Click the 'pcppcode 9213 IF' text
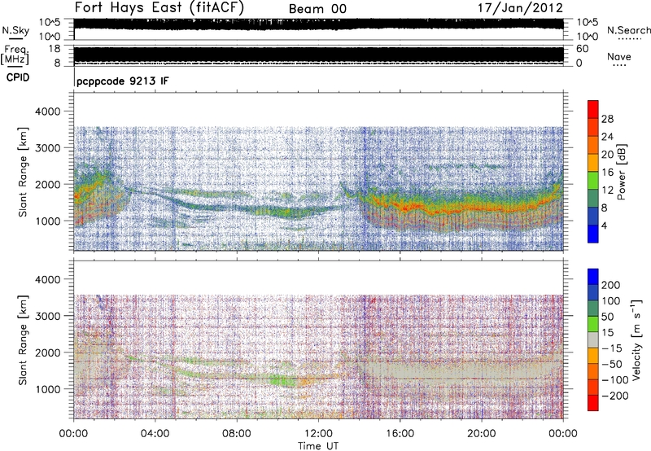The width and height of the screenshot is (651, 451). tap(123, 81)
